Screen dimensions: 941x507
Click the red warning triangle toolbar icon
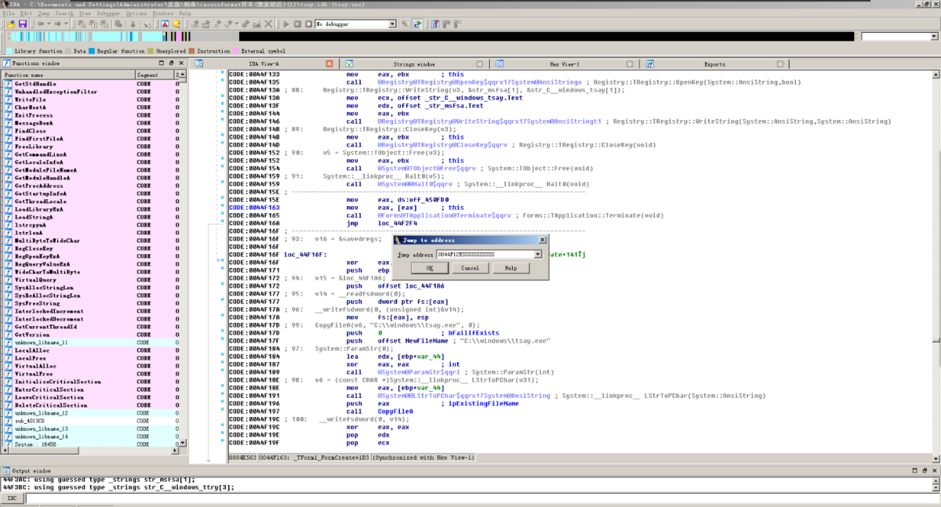[x=165, y=24]
